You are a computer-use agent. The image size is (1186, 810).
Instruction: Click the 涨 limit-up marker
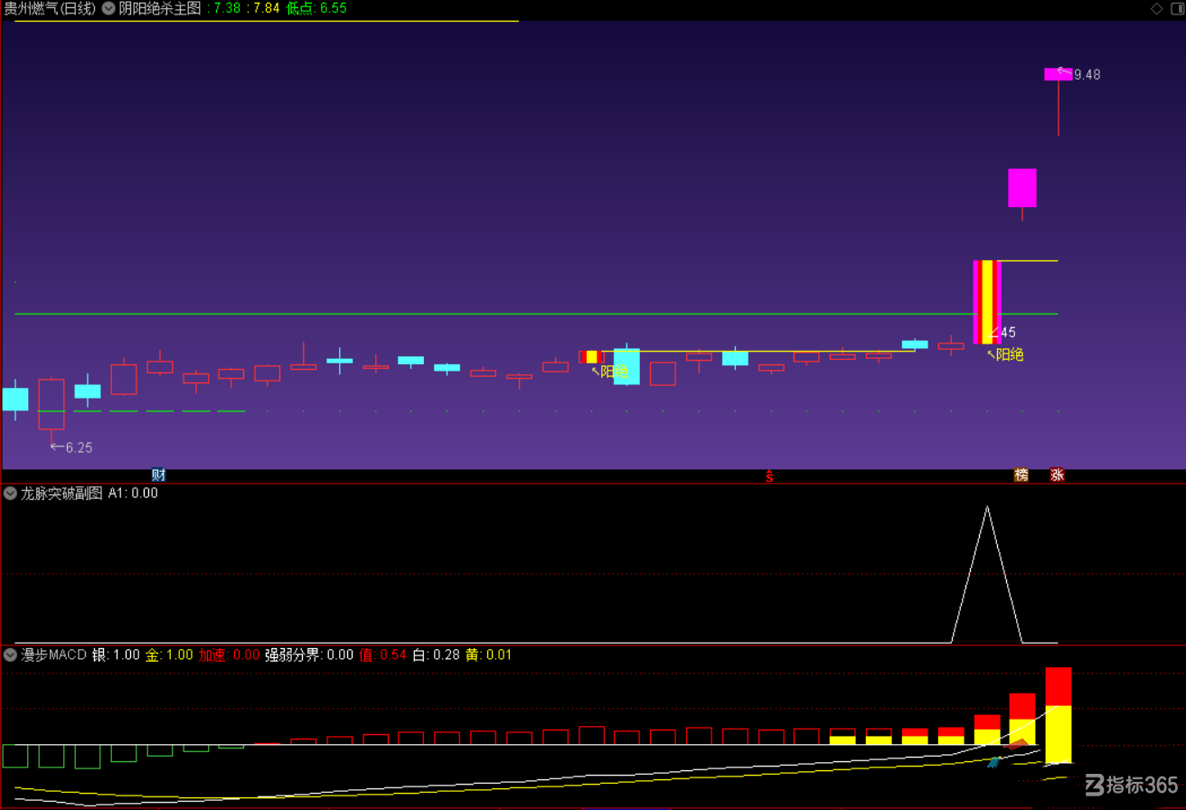pyautogui.click(x=1057, y=475)
